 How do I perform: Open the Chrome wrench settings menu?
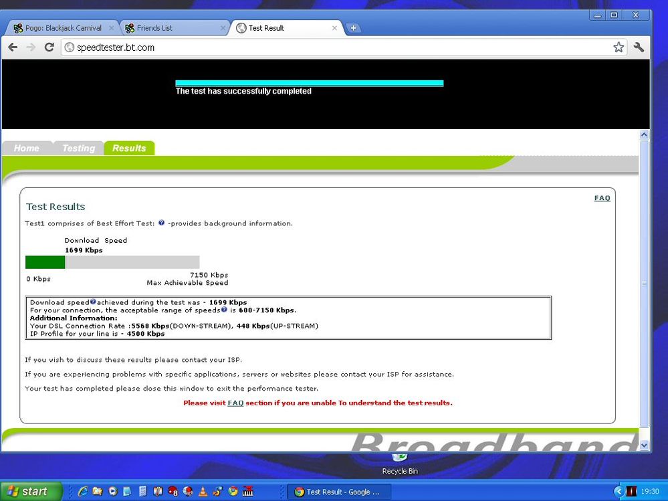[639, 47]
